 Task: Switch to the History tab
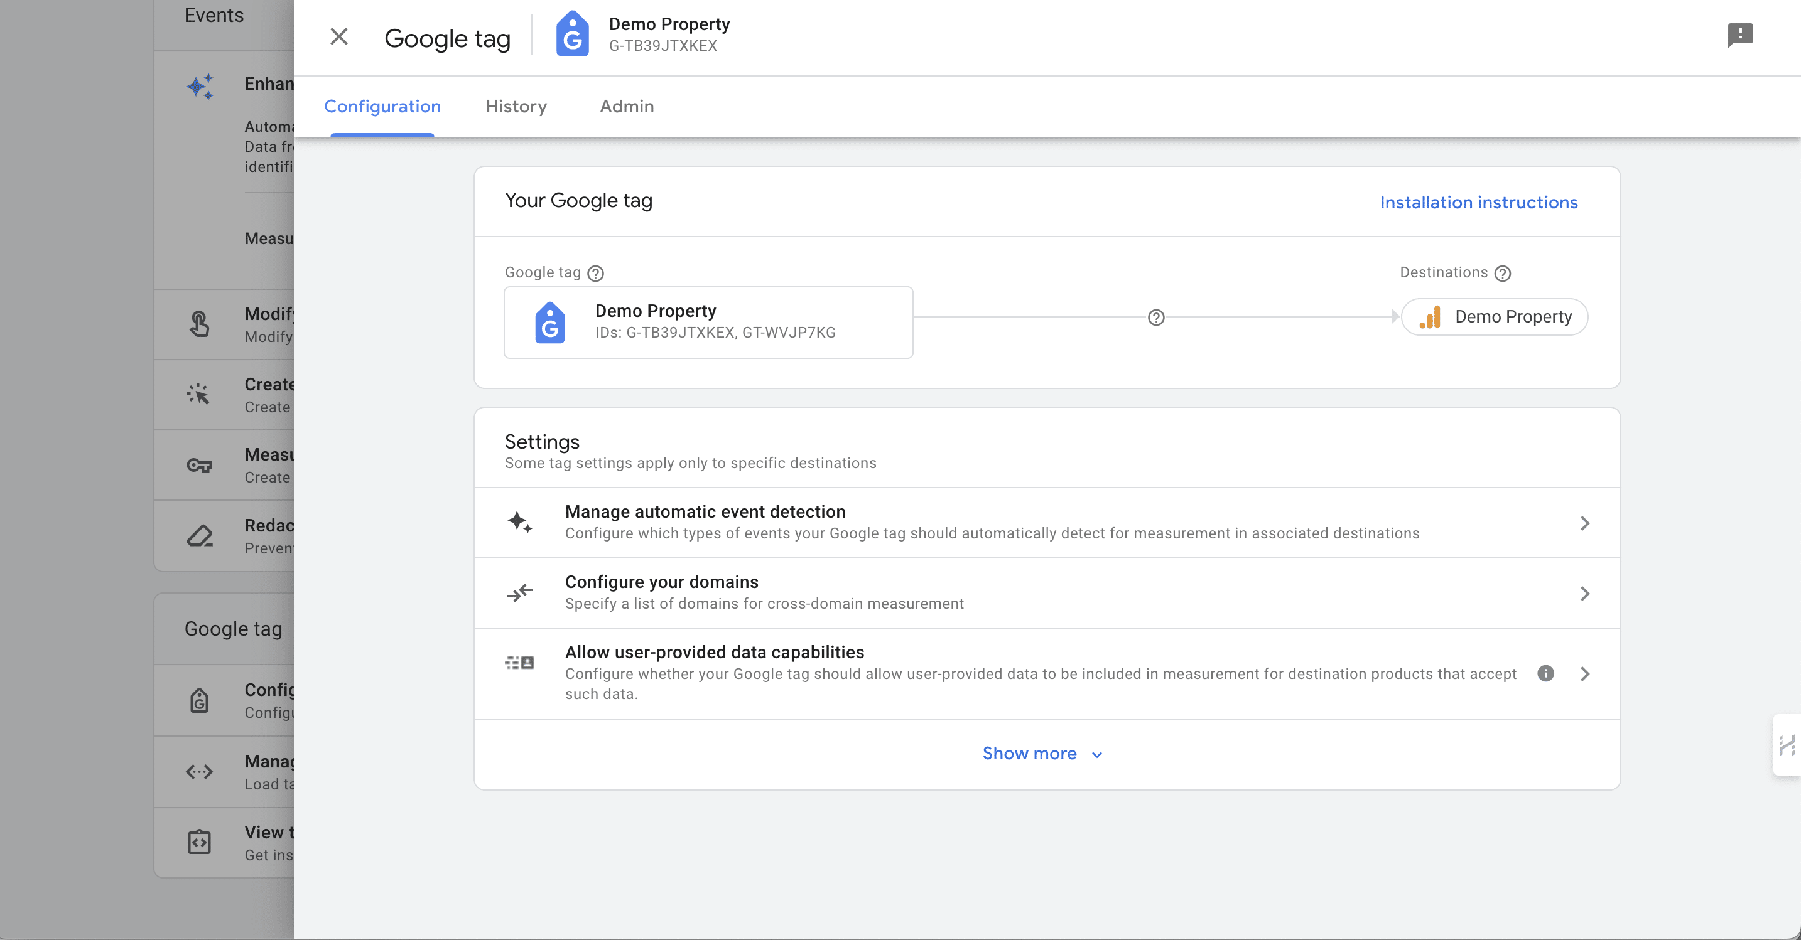pos(516,106)
